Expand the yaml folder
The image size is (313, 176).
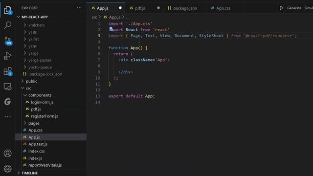[33, 46]
